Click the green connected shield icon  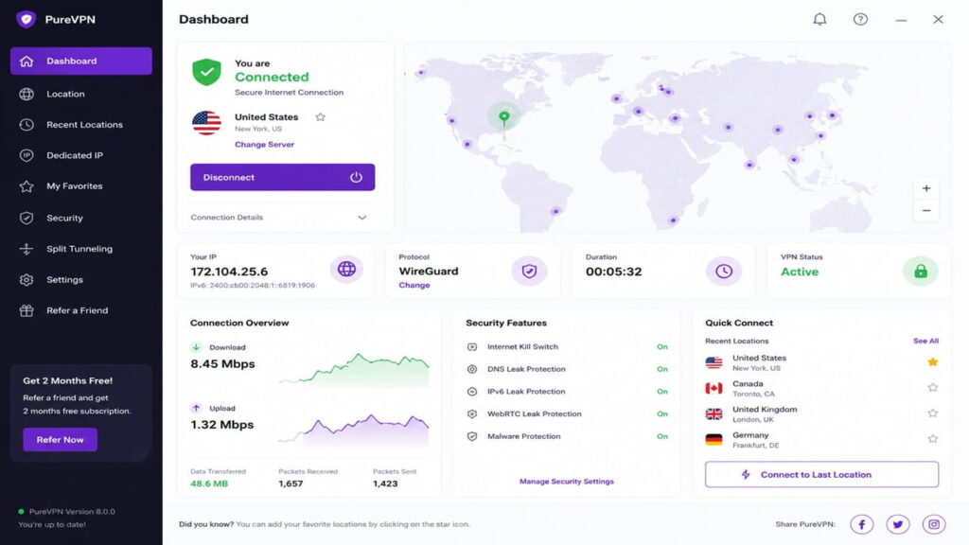(x=206, y=72)
